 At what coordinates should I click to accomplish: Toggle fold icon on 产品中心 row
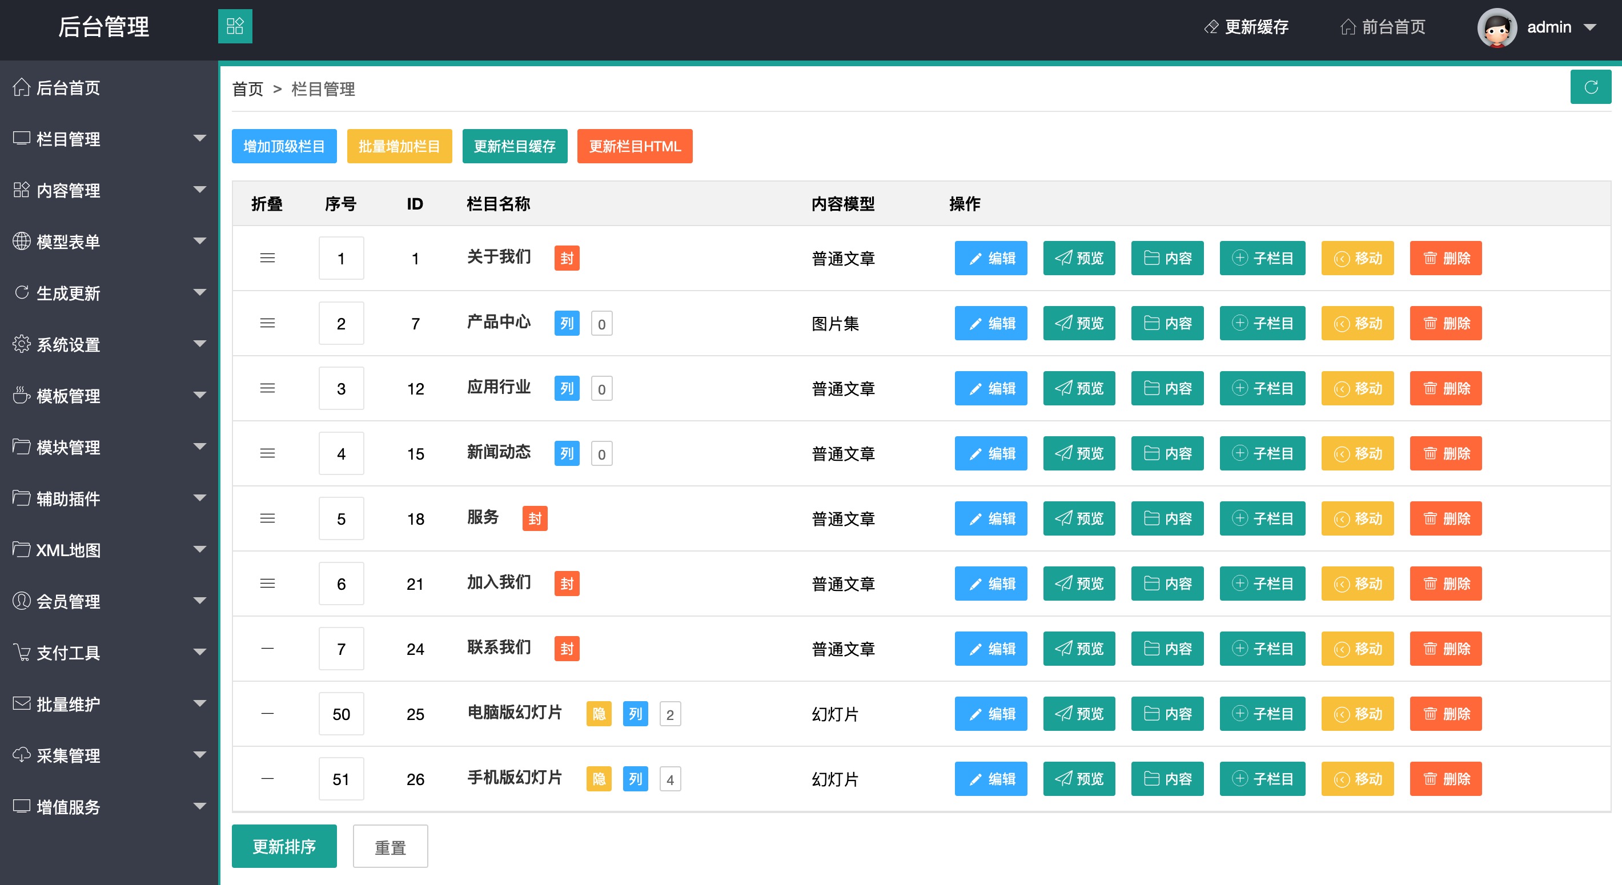267,324
